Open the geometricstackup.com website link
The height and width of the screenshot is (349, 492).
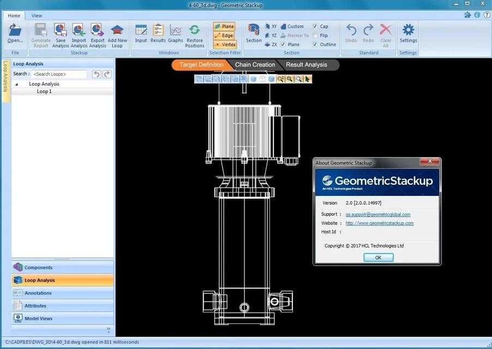tap(380, 223)
